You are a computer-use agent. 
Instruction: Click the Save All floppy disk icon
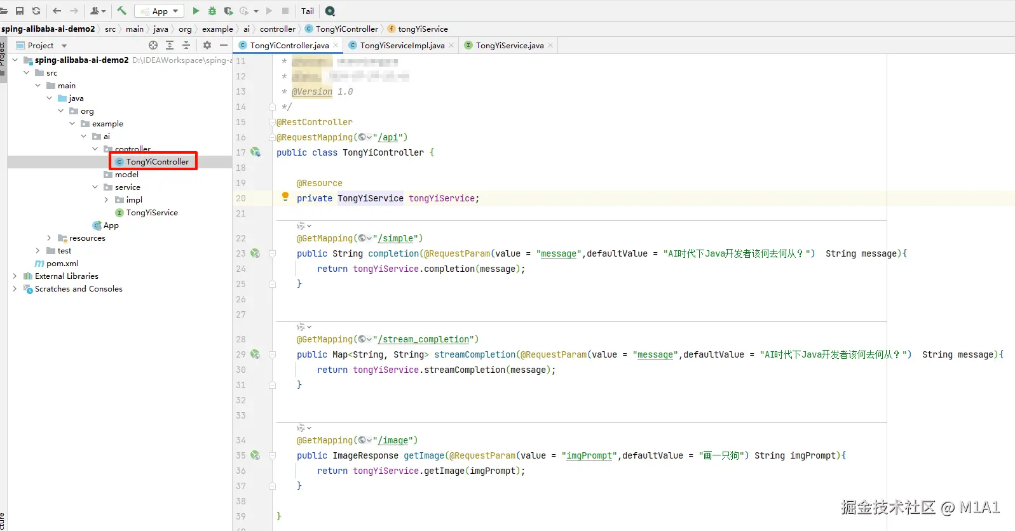point(20,11)
